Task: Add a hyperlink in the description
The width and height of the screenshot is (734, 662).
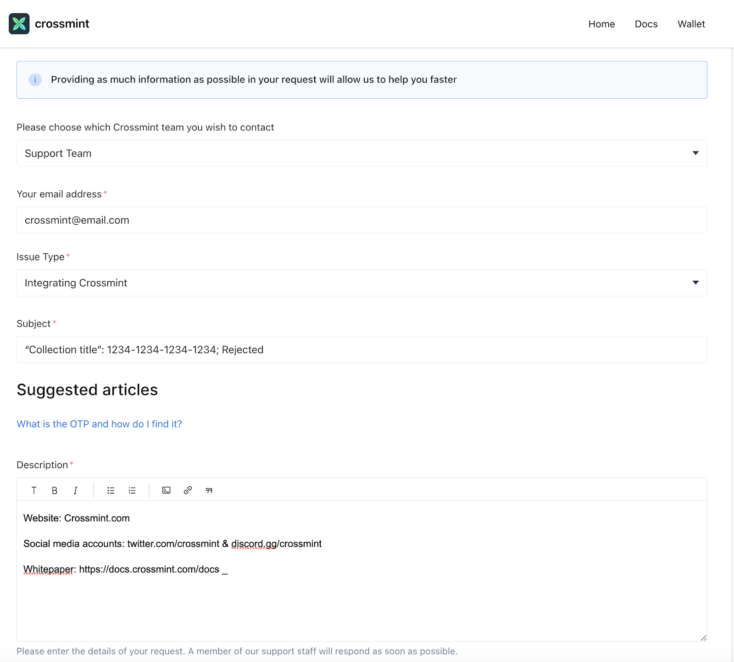Action: (x=188, y=490)
